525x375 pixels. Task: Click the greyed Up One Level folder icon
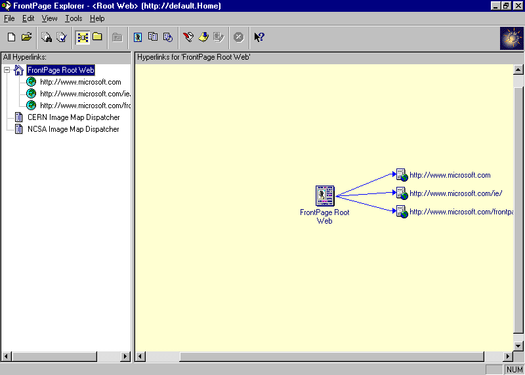point(117,37)
